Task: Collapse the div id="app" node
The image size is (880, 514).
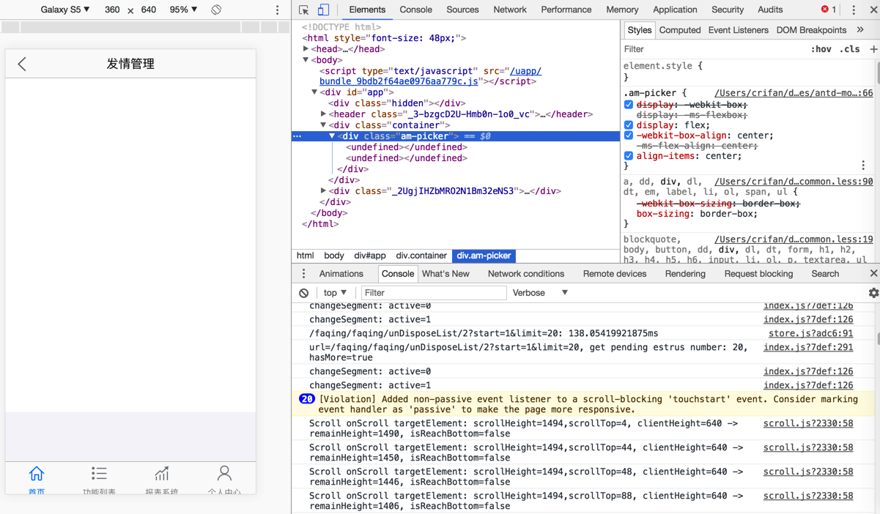Action: tap(315, 92)
